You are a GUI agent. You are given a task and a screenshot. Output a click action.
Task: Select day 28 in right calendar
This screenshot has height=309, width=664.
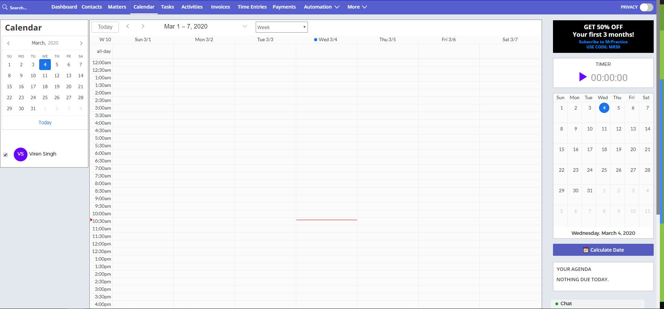tap(648, 170)
